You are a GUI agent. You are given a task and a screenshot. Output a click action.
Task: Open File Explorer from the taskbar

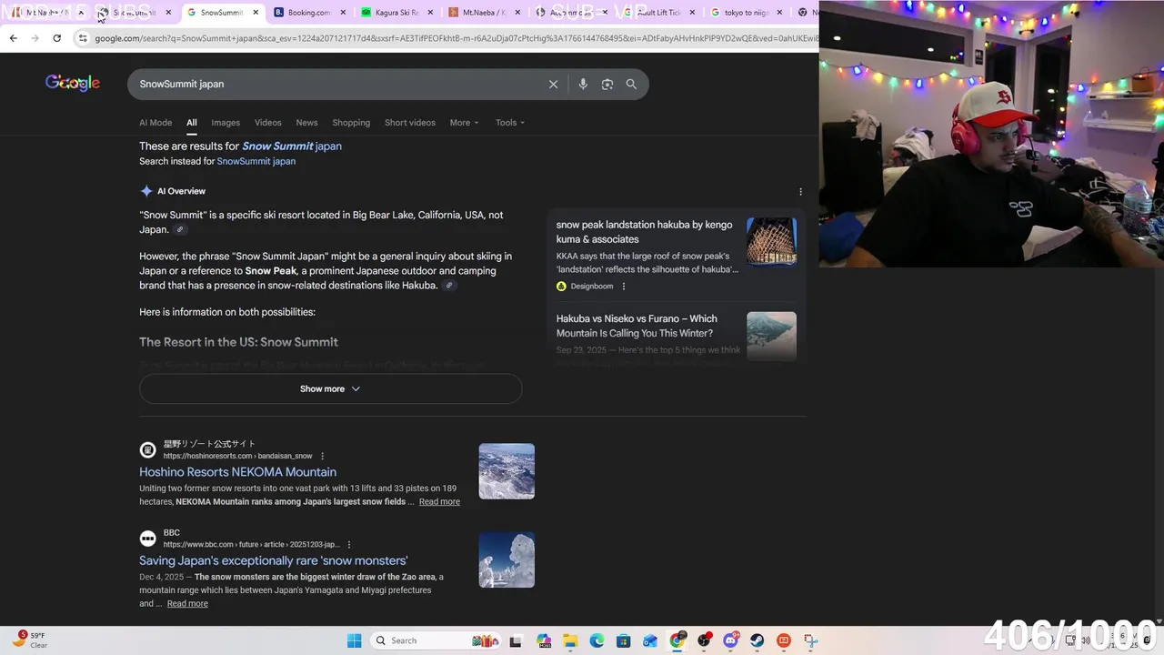570,640
